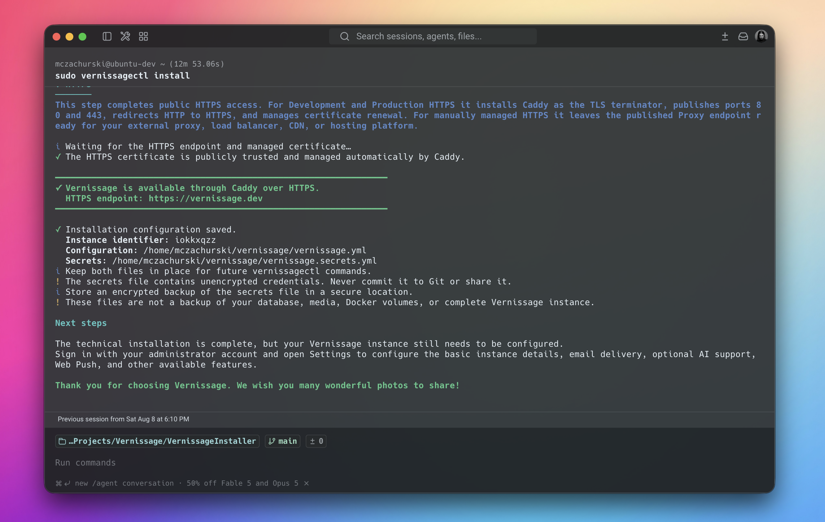825x522 pixels.
Task: Click the plus-minus icon in the title bar
Action: click(725, 36)
